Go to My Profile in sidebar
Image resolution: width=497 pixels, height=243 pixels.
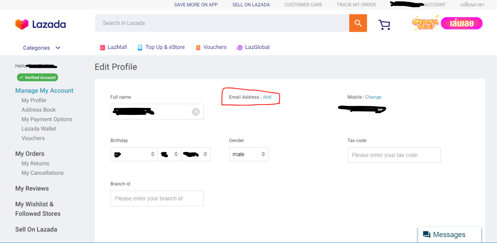[34, 100]
